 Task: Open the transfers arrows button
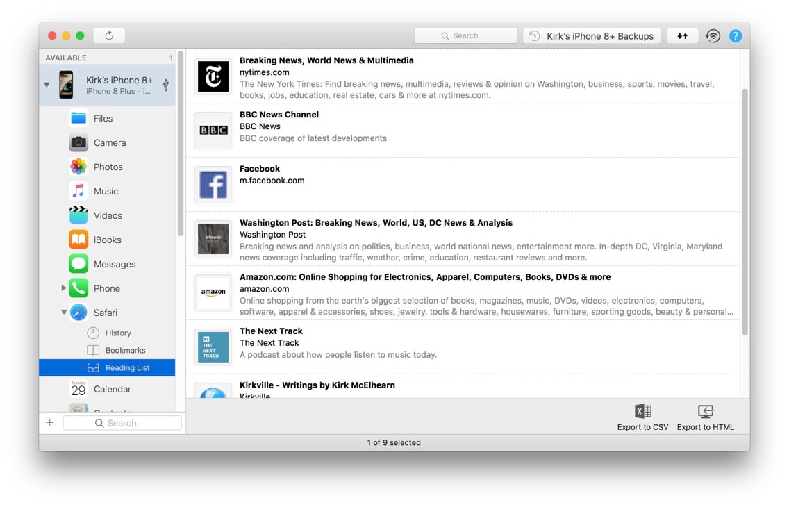click(682, 35)
